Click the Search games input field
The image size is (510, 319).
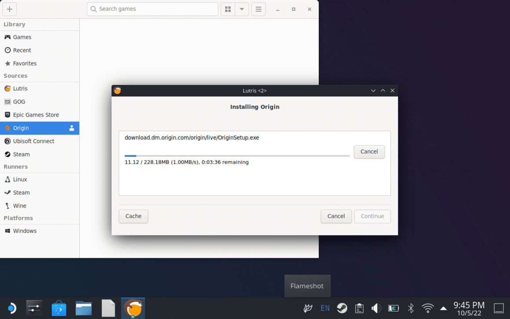[152, 9]
